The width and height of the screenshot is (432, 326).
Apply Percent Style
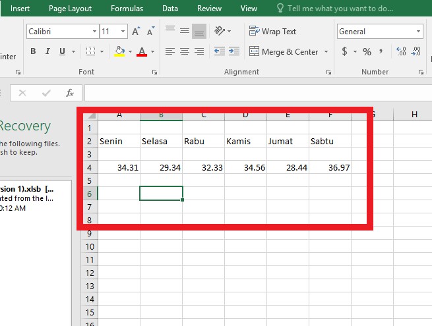point(367,51)
